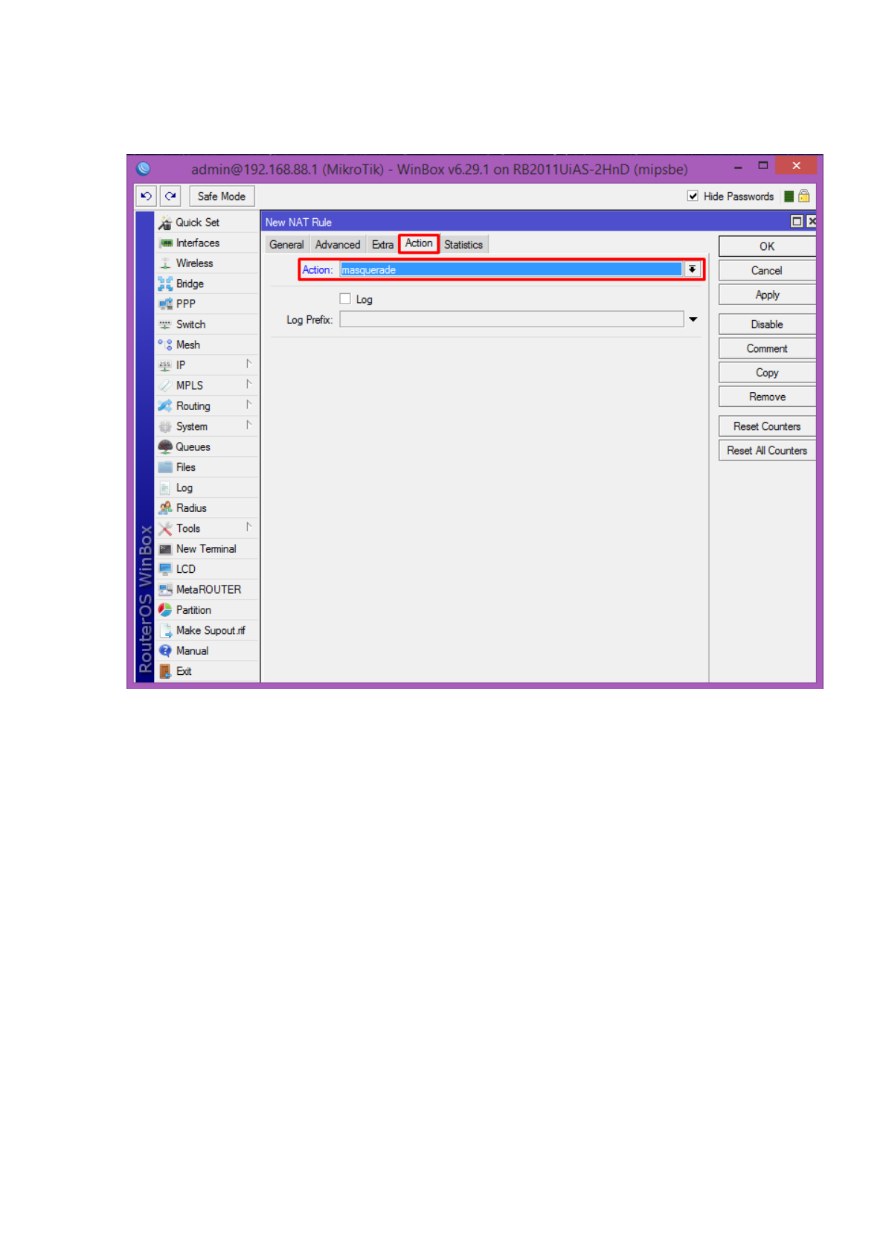The width and height of the screenshot is (886, 1253).
Task: Select the Partition pie icon
Action: click(165, 610)
